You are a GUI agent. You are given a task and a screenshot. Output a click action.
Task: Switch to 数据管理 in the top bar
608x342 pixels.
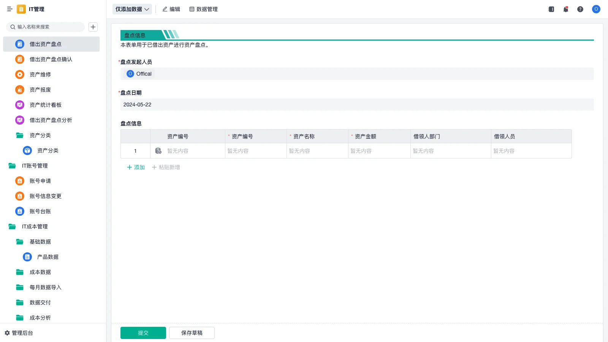click(203, 9)
